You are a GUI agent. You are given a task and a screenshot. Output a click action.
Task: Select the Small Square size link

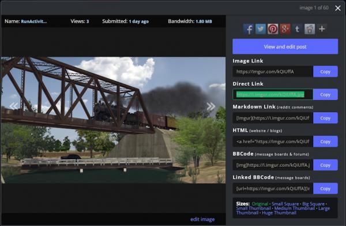point(285,204)
